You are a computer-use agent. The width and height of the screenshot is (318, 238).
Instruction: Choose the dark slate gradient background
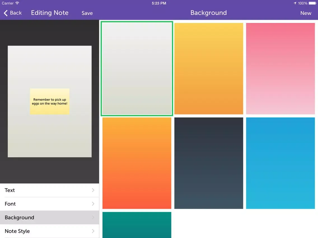[x=209, y=163]
